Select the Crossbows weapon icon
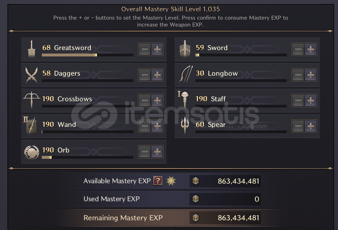 click(32, 101)
